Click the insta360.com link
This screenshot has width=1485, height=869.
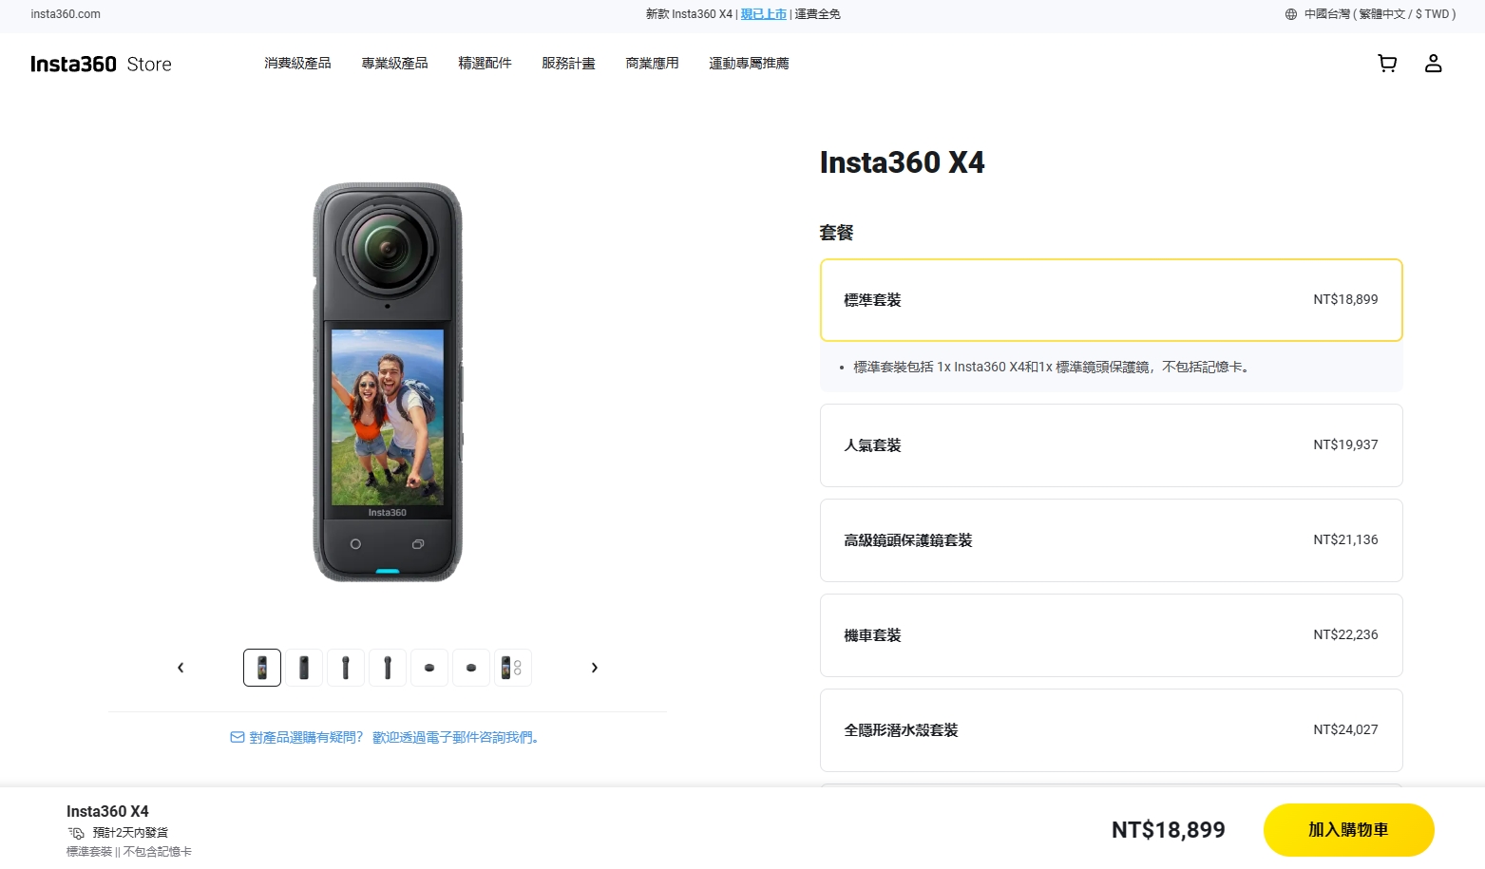coord(66,14)
